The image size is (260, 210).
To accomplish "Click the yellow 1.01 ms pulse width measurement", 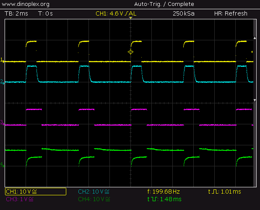I will [224, 192].
